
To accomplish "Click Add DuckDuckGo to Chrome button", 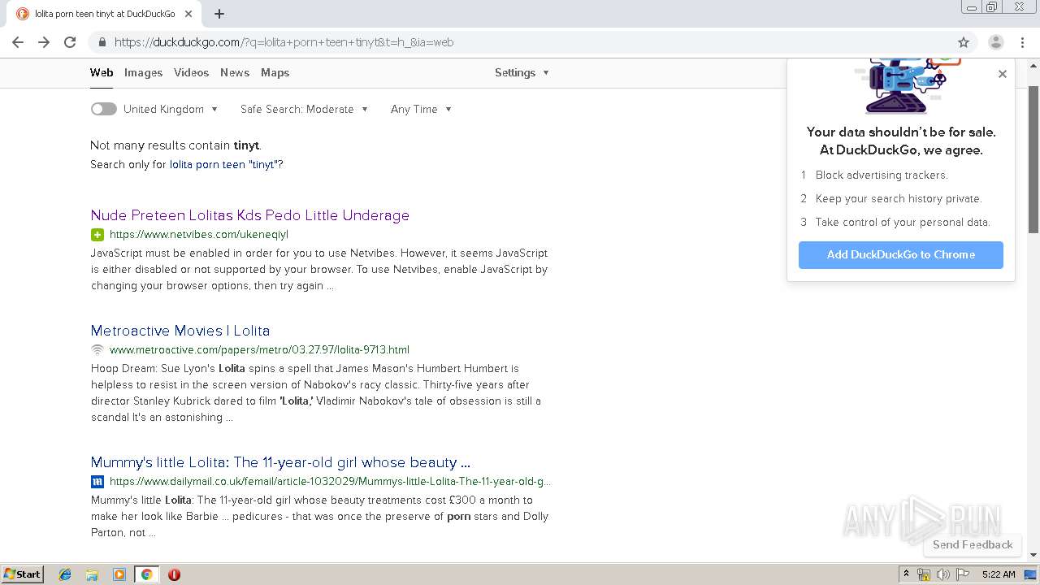I will point(901,254).
